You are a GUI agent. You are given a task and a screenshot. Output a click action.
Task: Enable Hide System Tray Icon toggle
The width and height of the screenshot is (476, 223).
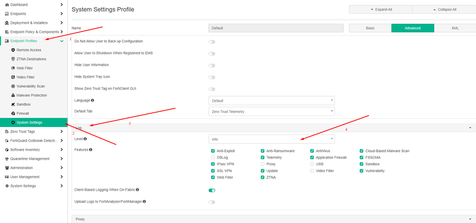(212, 77)
